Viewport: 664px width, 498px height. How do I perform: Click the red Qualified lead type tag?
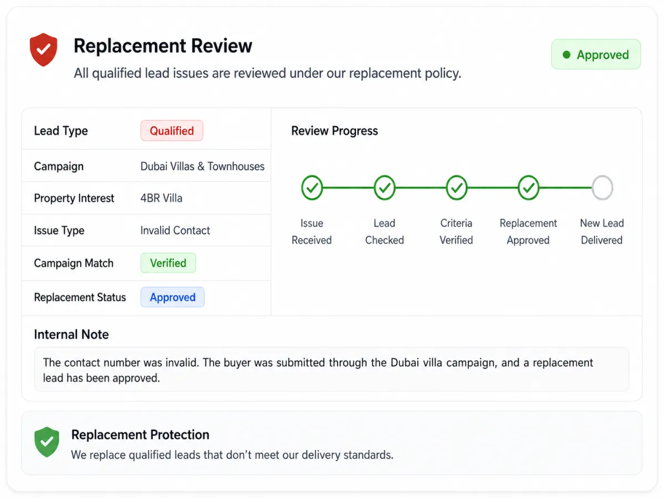click(x=172, y=131)
